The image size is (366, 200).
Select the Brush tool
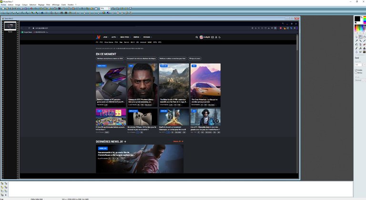356,48
